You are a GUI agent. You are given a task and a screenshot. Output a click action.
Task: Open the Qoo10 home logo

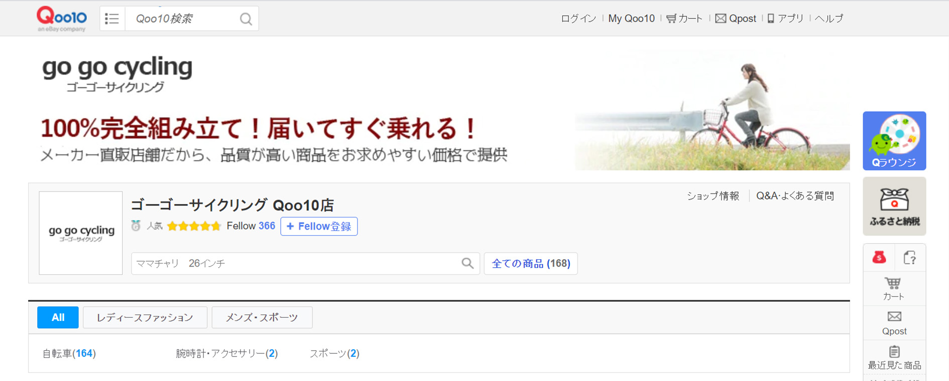[x=61, y=19]
